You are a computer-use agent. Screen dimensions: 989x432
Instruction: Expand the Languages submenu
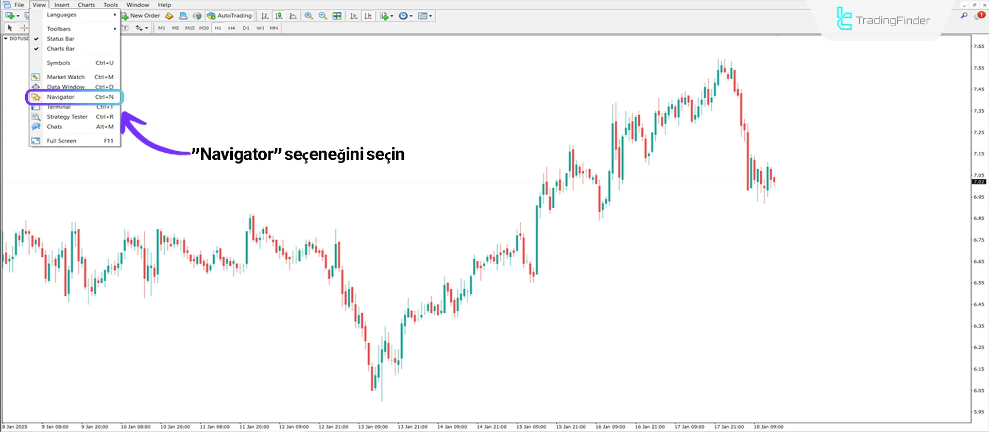(75, 15)
